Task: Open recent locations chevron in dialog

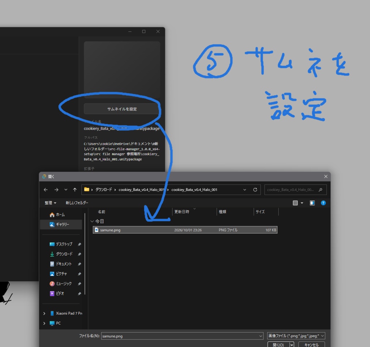Action: click(66, 190)
